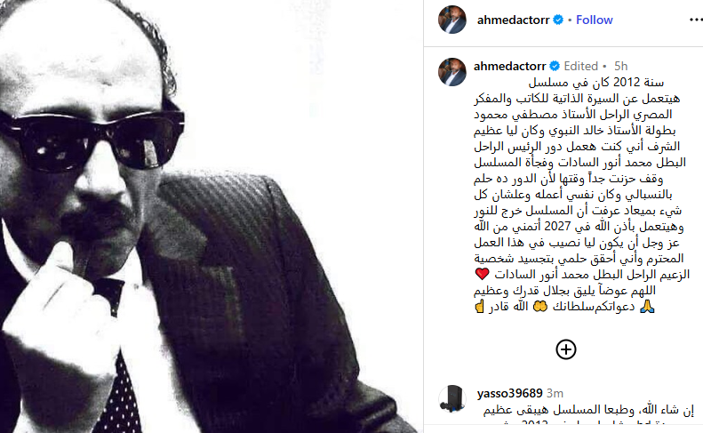Open ahmedactorr profile picture in header
This screenshot has width=703, height=433.
(x=451, y=20)
